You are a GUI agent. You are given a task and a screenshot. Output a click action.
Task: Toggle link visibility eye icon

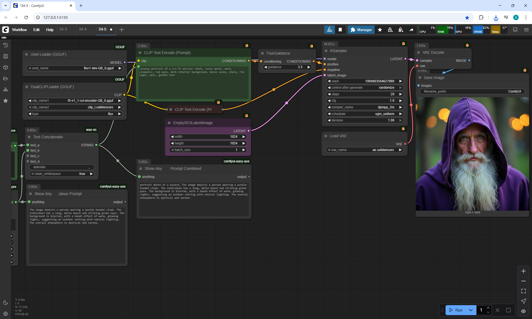[523, 311]
